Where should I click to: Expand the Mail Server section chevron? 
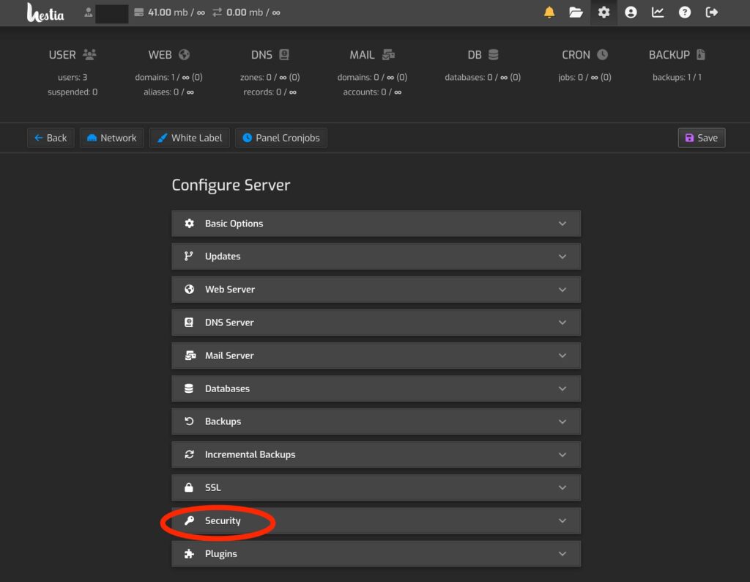coord(562,356)
